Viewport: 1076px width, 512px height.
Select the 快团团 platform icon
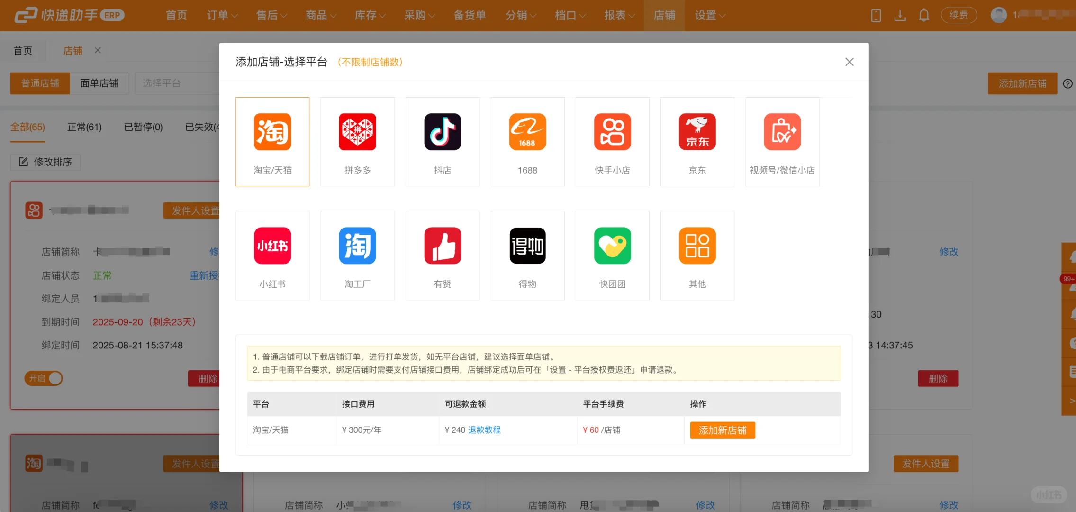pyautogui.click(x=612, y=255)
